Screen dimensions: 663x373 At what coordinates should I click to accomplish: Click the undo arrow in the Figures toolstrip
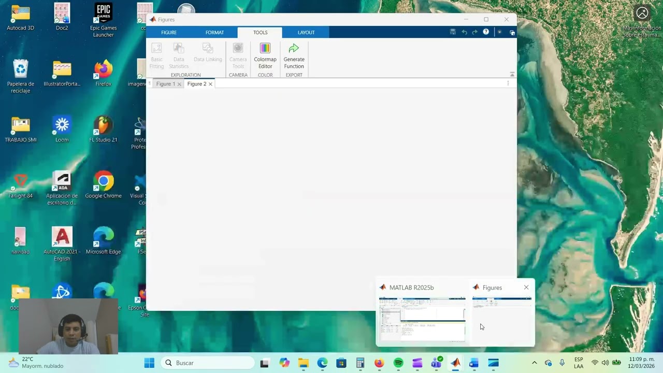(464, 32)
